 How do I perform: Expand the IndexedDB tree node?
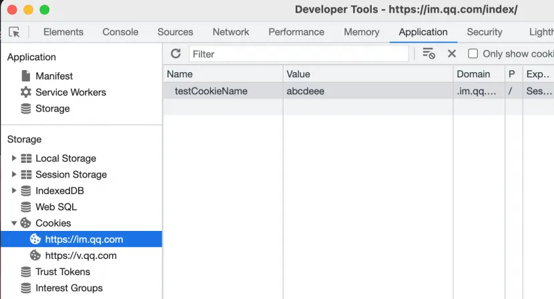click(x=14, y=191)
